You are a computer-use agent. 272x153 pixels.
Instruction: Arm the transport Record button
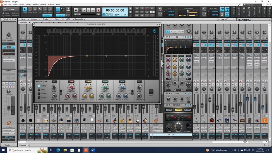[98, 10]
